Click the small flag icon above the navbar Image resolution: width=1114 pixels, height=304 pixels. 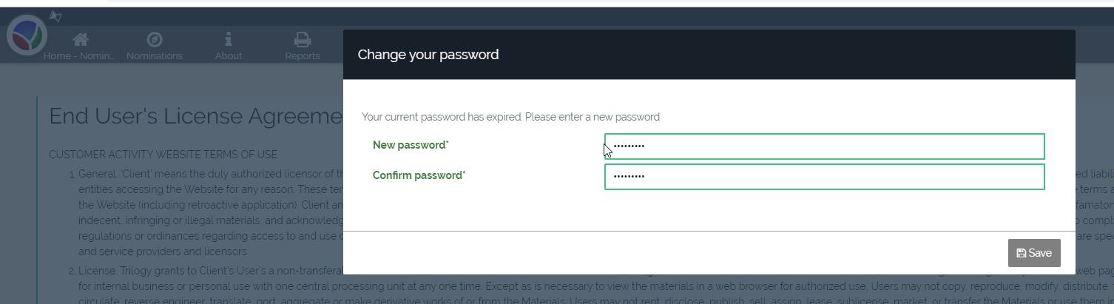point(55,16)
